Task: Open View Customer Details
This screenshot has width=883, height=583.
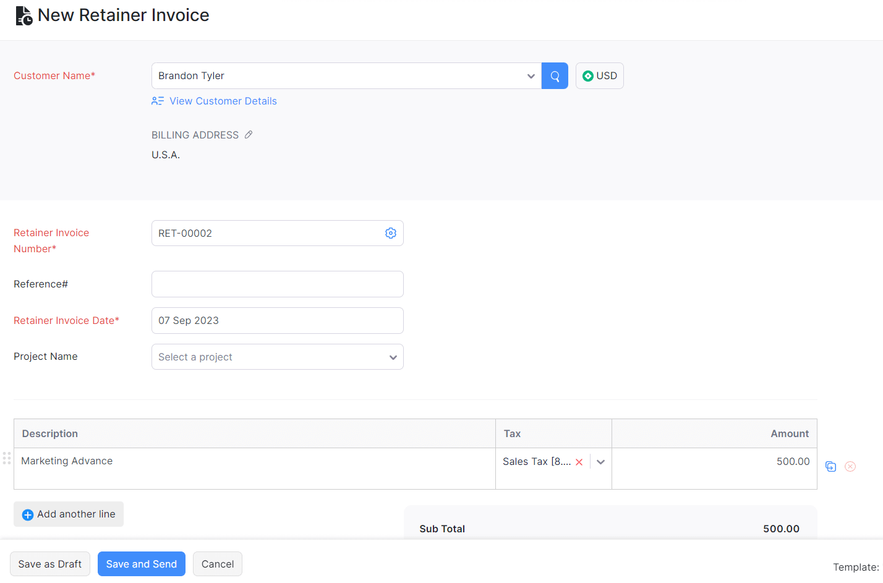Action: pos(223,101)
